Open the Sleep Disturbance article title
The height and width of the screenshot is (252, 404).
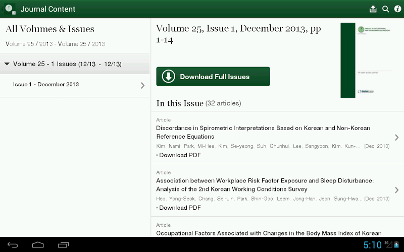(265, 185)
